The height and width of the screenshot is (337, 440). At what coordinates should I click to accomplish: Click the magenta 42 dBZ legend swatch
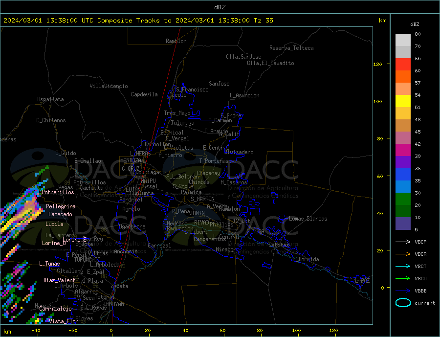[x=403, y=150]
